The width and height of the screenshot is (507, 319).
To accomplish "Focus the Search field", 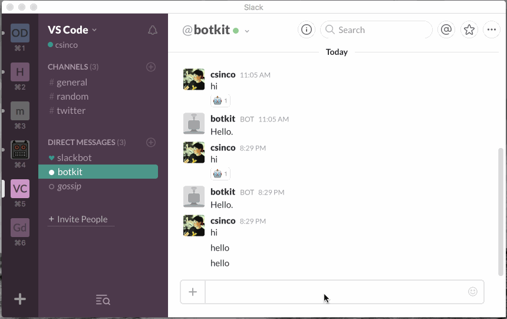I will click(x=376, y=29).
